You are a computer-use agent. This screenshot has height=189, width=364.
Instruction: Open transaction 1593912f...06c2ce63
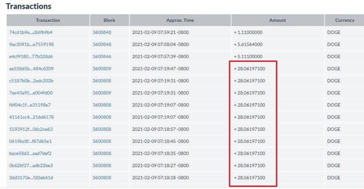click(31, 129)
